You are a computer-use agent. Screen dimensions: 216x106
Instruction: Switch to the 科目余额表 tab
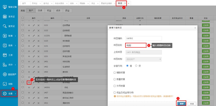pos(59,3)
